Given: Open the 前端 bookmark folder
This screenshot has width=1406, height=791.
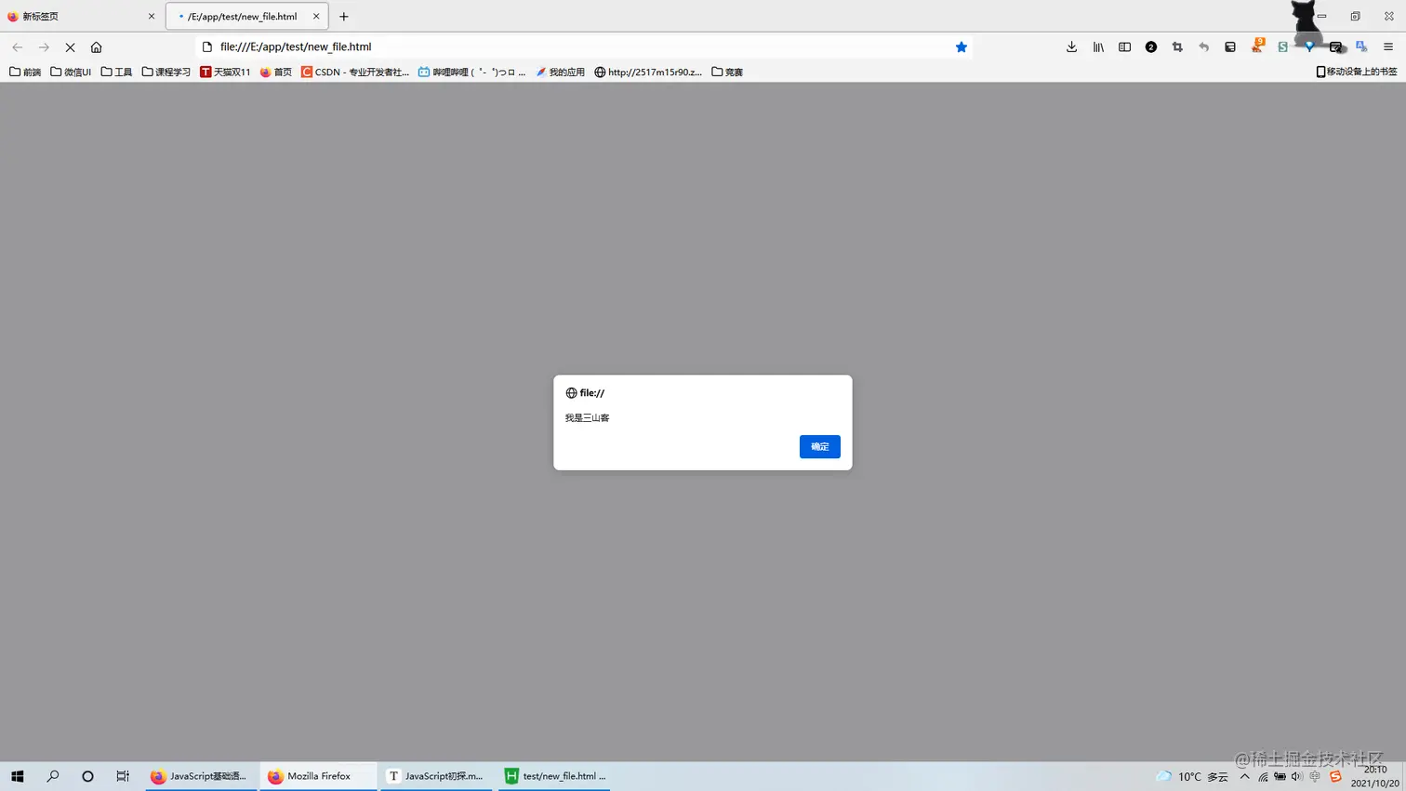Looking at the screenshot, I should pos(25,72).
